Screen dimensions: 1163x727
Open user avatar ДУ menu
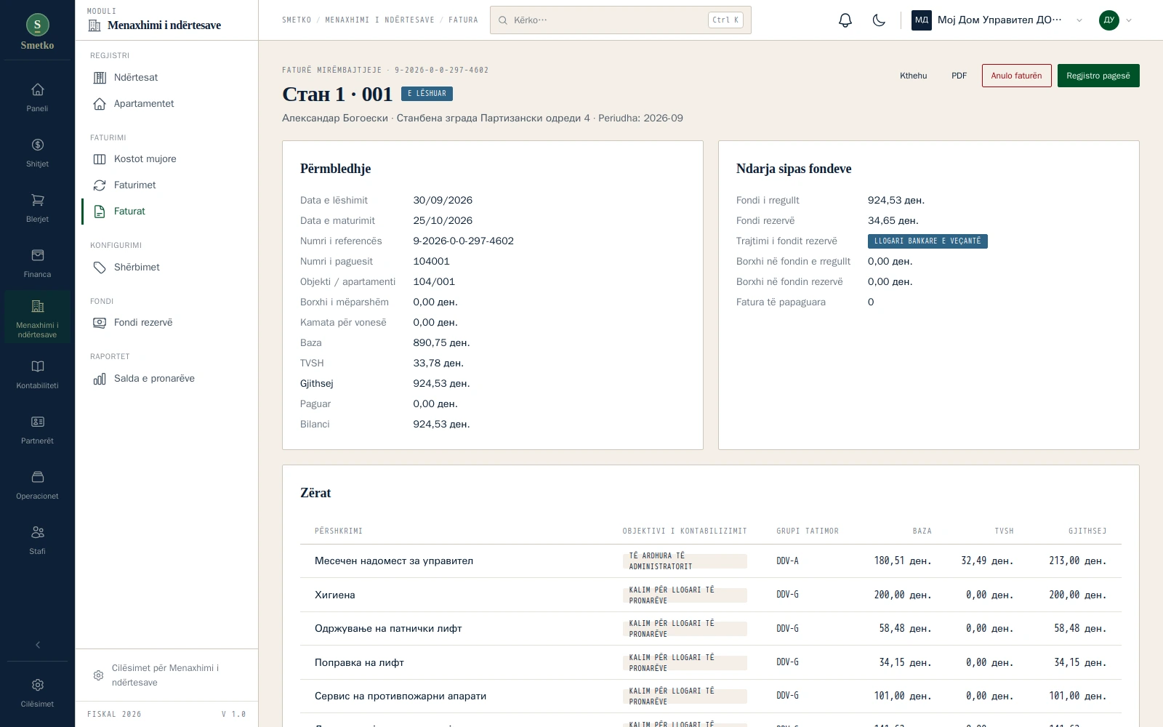point(1116,20)
